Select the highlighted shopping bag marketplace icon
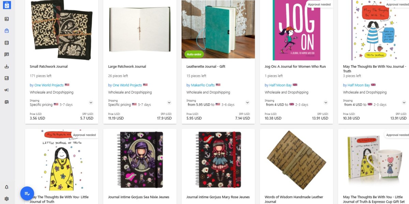The image size is (409, 204). click(7, 30)
